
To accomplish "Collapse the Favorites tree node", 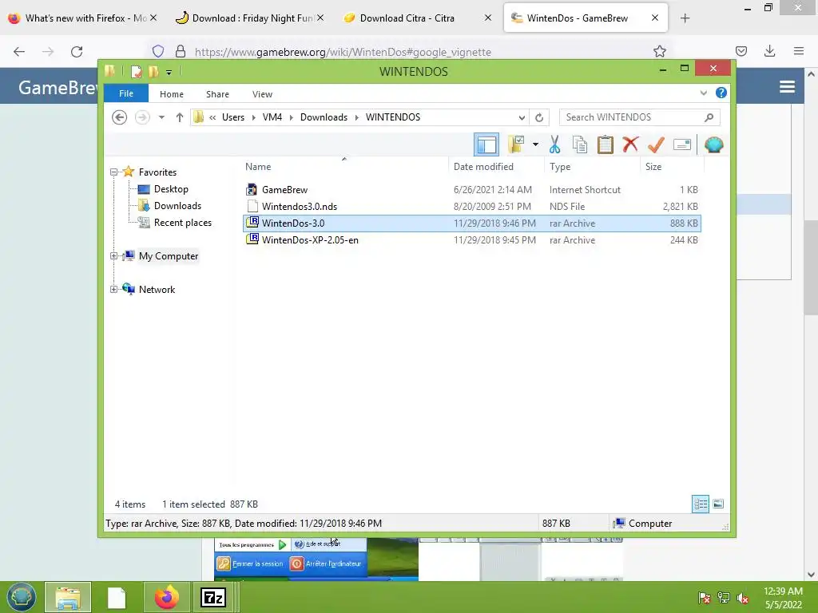I will click(113, 172).
